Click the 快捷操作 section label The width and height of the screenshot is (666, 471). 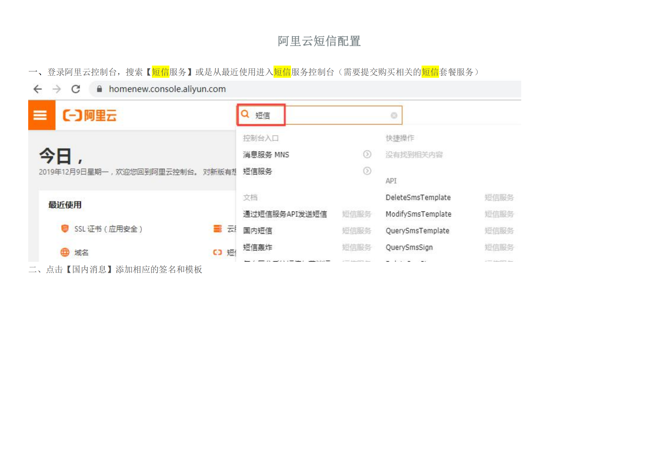[400, 138]
